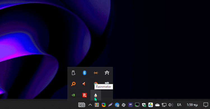The width and height of the screenshot is (210, 109).
Task: Open the News and interests taskbar widget
Action: click(82, 105)
